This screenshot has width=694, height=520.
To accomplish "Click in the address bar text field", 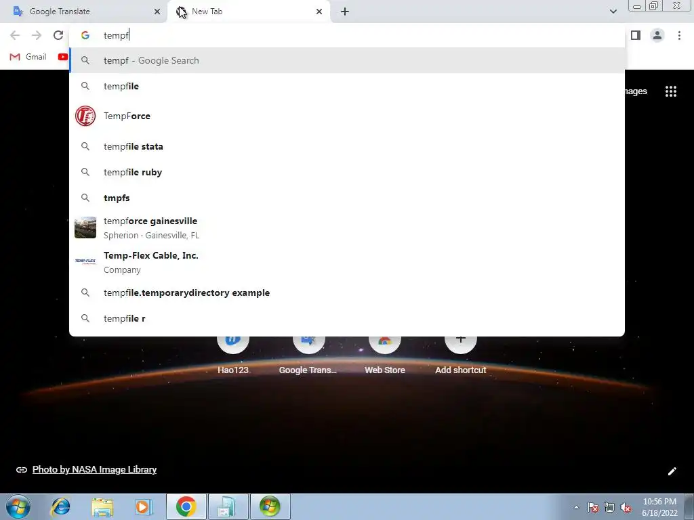I will tap(347, 35).
